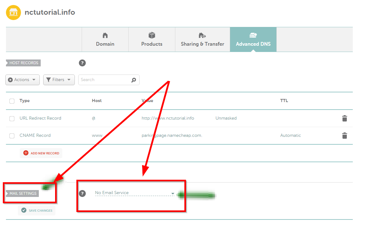Open the Actions dropdown
Image resolution: width=365 pixels, height=227 pixels.
(x=22, y=80)
